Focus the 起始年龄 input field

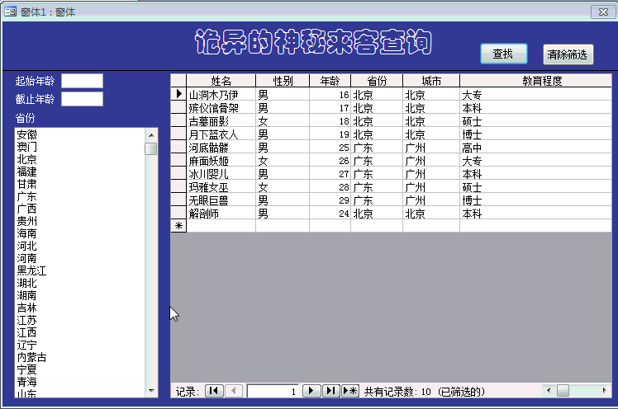click(x=83, y=81)
